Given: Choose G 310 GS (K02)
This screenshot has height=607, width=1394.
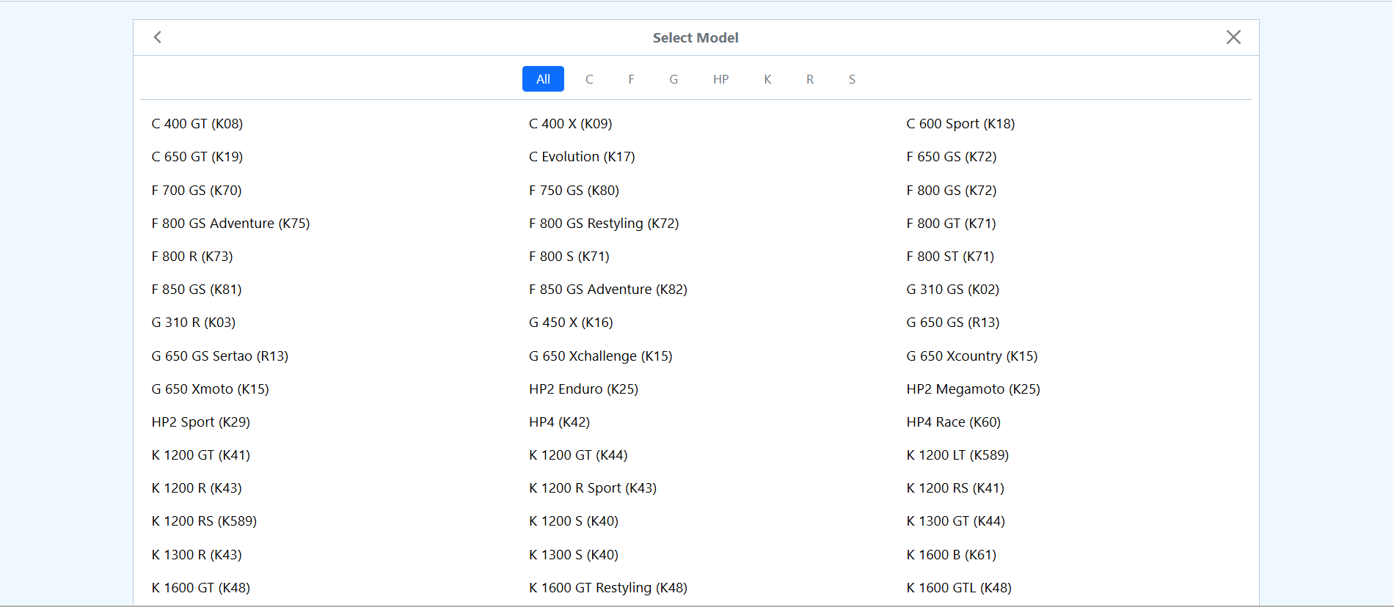Looking at the screenshot, I should 953,290.
